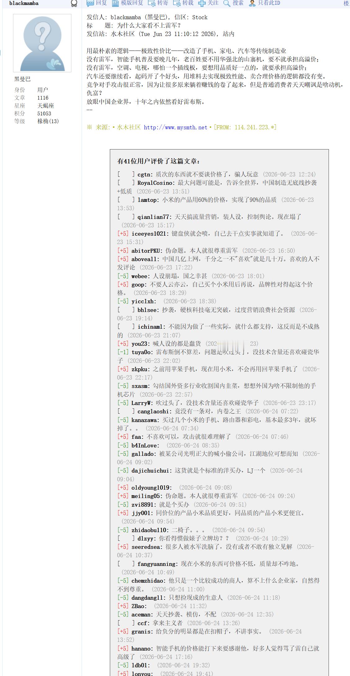Click commenter name meiling05

click(146, 496)
